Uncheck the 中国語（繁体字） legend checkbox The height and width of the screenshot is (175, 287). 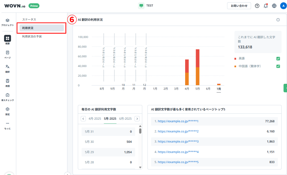pos(278,66)
